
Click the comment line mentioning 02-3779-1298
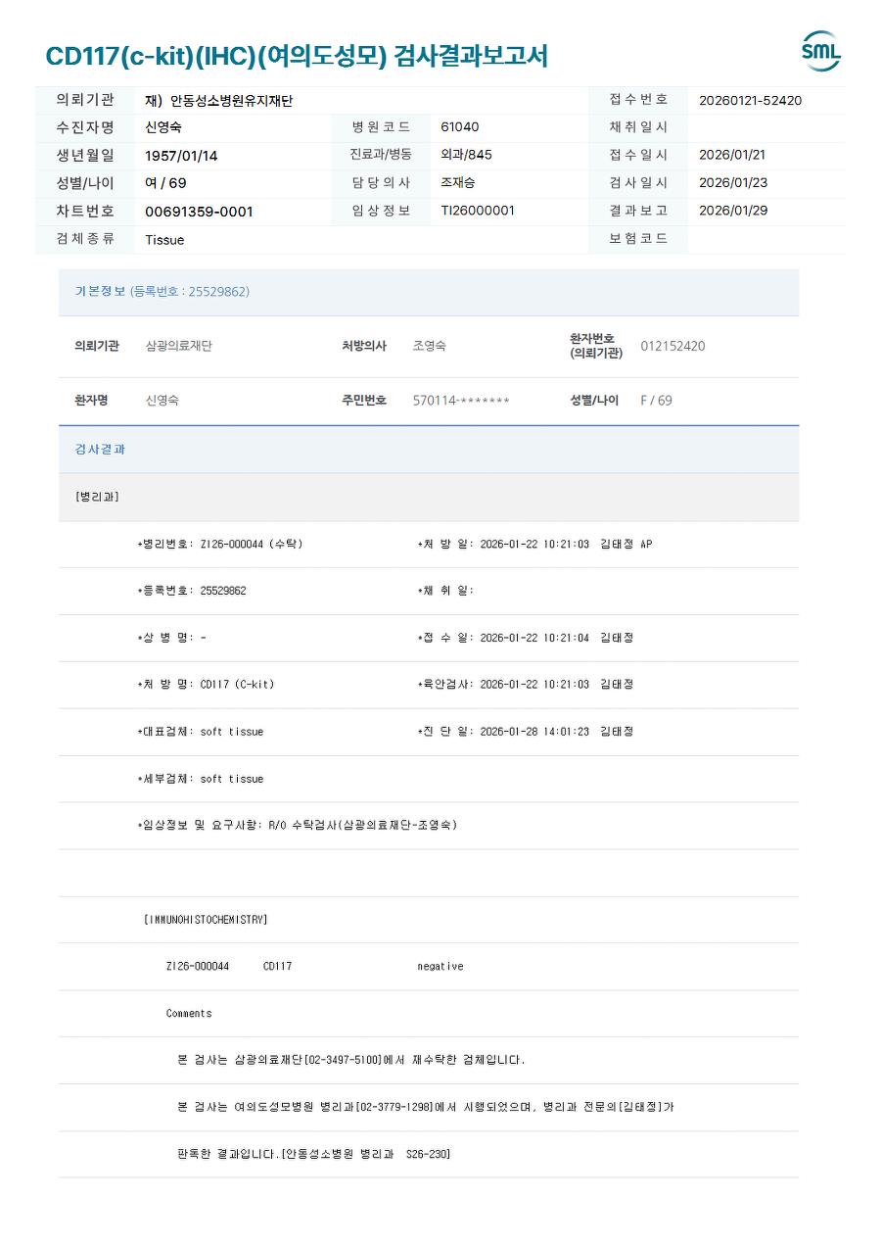point(426,1107)
